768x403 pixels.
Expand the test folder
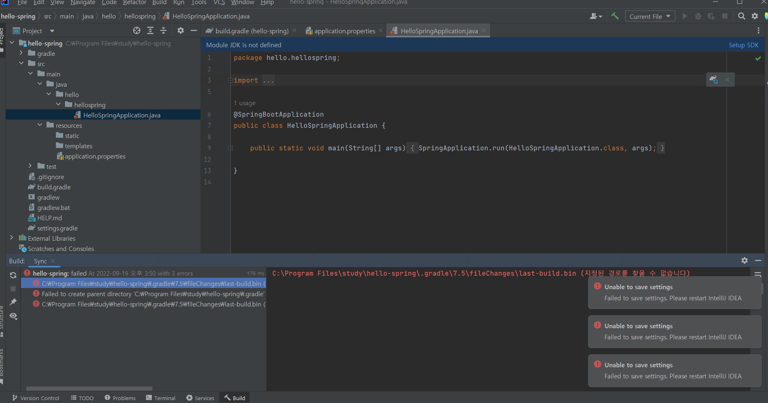(30, 166)
